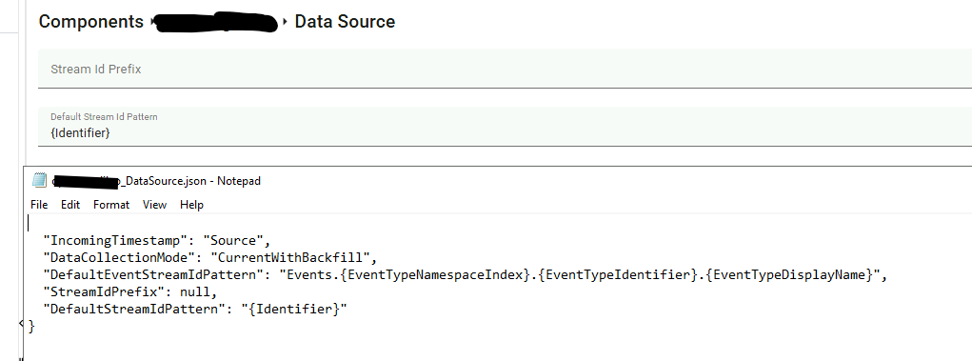Click the "IncomingTimestamp" key in Notepad

pos(116,240)
